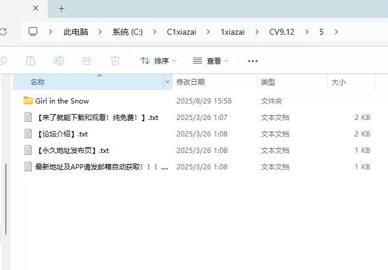This screenshot has width=388, height=270.
Task: Go to 1xiazai folder in breadcrumb
Action: click(x=233, y=32)
